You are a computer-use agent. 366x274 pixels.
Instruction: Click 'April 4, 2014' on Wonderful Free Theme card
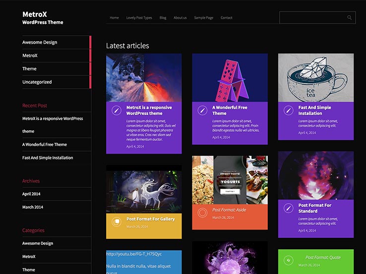coord(221,137)
